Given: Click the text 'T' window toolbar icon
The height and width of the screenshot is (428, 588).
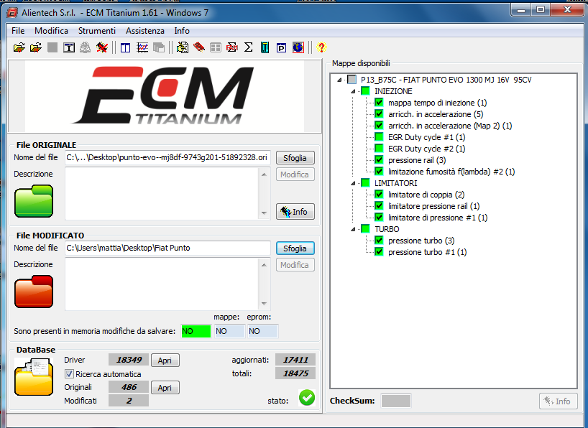Looking at the screenshot, I should click(x=69, y=47).
